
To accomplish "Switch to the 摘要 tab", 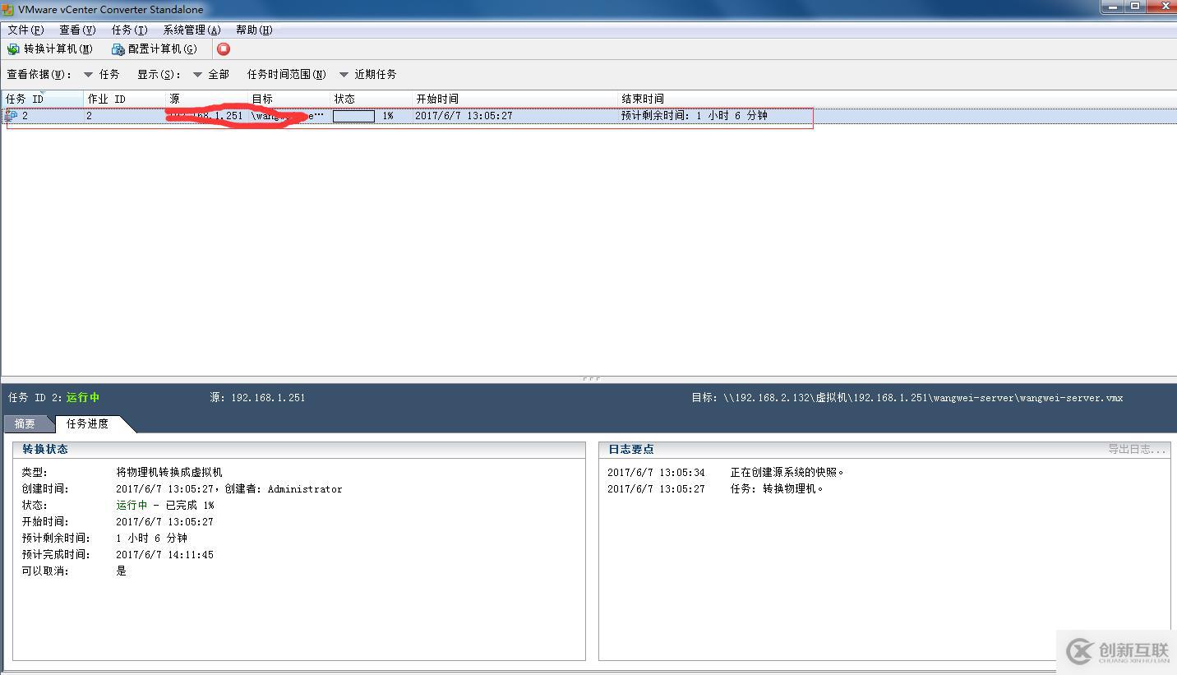I will pos(30,424).
